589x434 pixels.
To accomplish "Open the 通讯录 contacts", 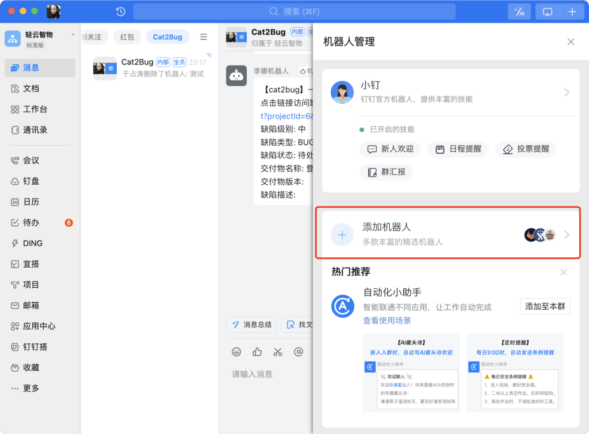I will tap(40, 130).
